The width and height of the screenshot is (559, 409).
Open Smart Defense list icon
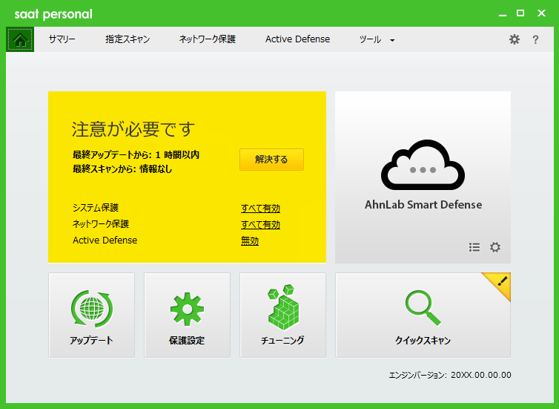(474, 247)
